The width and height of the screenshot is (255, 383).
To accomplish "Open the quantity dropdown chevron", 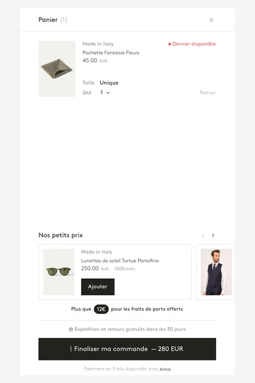I will tap(108, 93).
